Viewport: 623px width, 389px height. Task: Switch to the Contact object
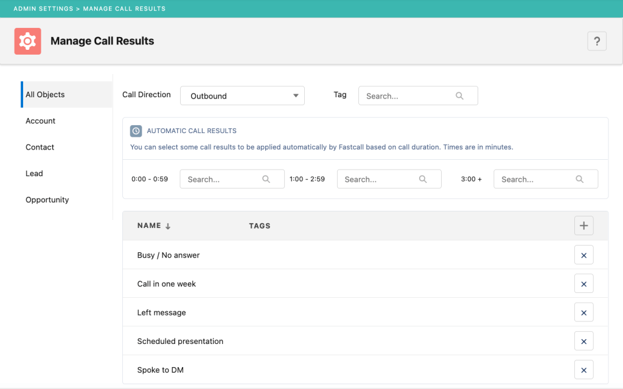[40, 146]
